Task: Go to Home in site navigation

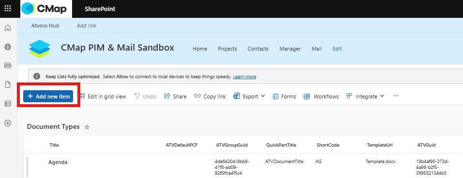Action: [x=200, y=49]
